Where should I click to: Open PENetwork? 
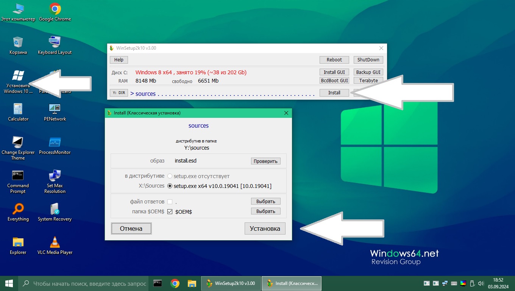(54, 109)
